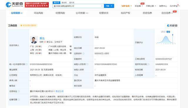The height and width of the screenshot is (108, 188).
Task: Switch to the 历史信息 tab
Action: 147,13
